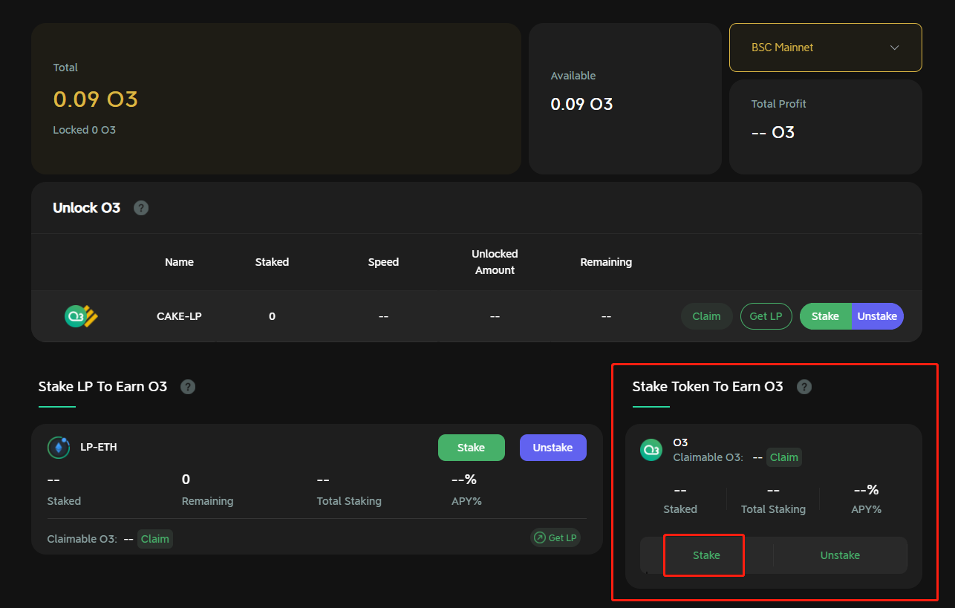Click the Remaining column header
955x608 pixels.
point(606,262)
